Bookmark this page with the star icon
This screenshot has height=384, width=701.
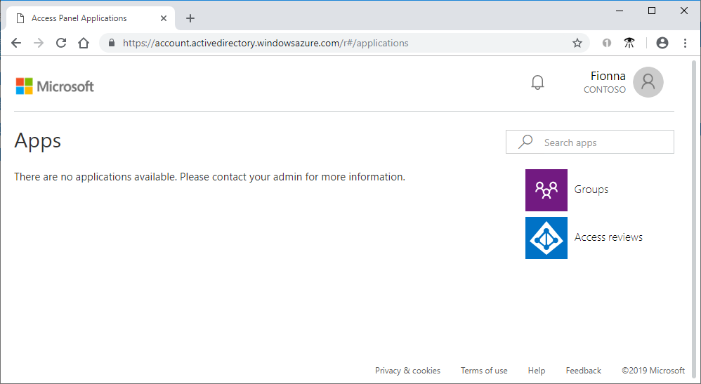point(577,43)
